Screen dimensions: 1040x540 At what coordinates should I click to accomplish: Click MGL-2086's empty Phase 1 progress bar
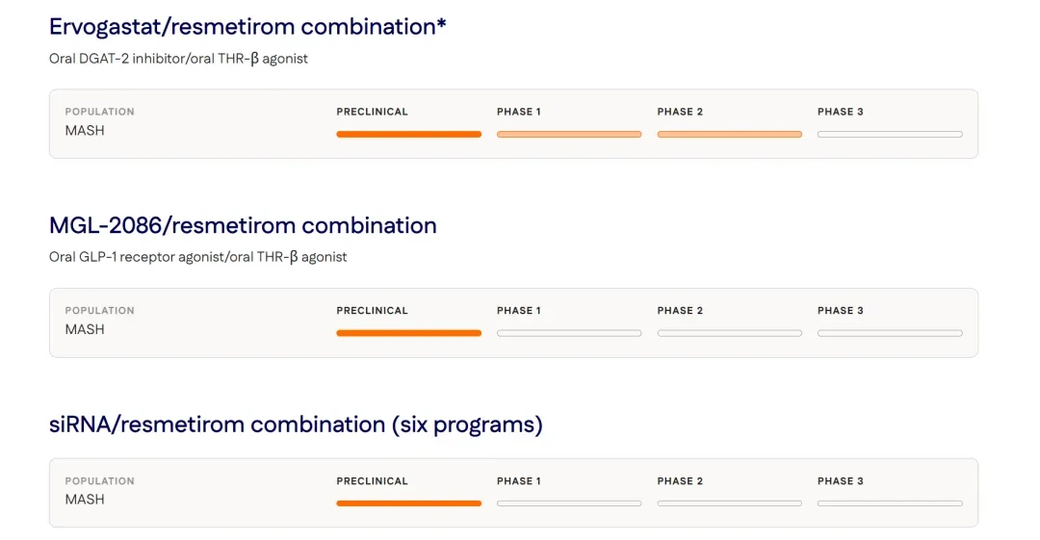coord(569,333)
